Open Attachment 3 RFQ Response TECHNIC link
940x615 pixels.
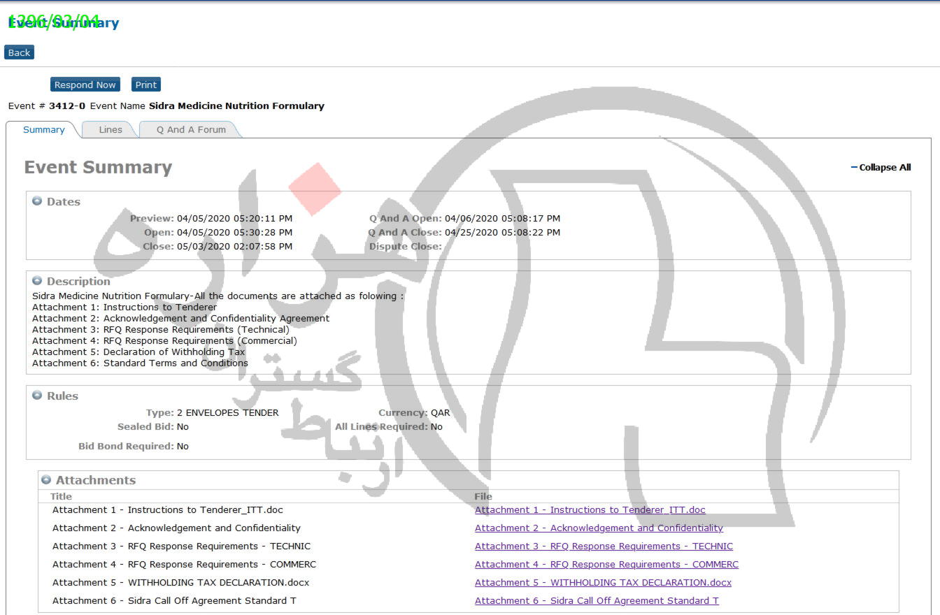604,547
